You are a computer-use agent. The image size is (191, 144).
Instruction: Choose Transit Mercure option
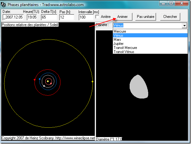point(125,48)
